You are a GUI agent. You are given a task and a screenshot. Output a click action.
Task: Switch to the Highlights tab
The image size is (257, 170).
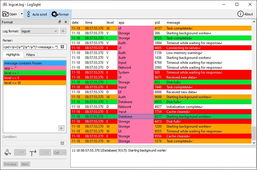pyautogui.click(x=13, y=55)
